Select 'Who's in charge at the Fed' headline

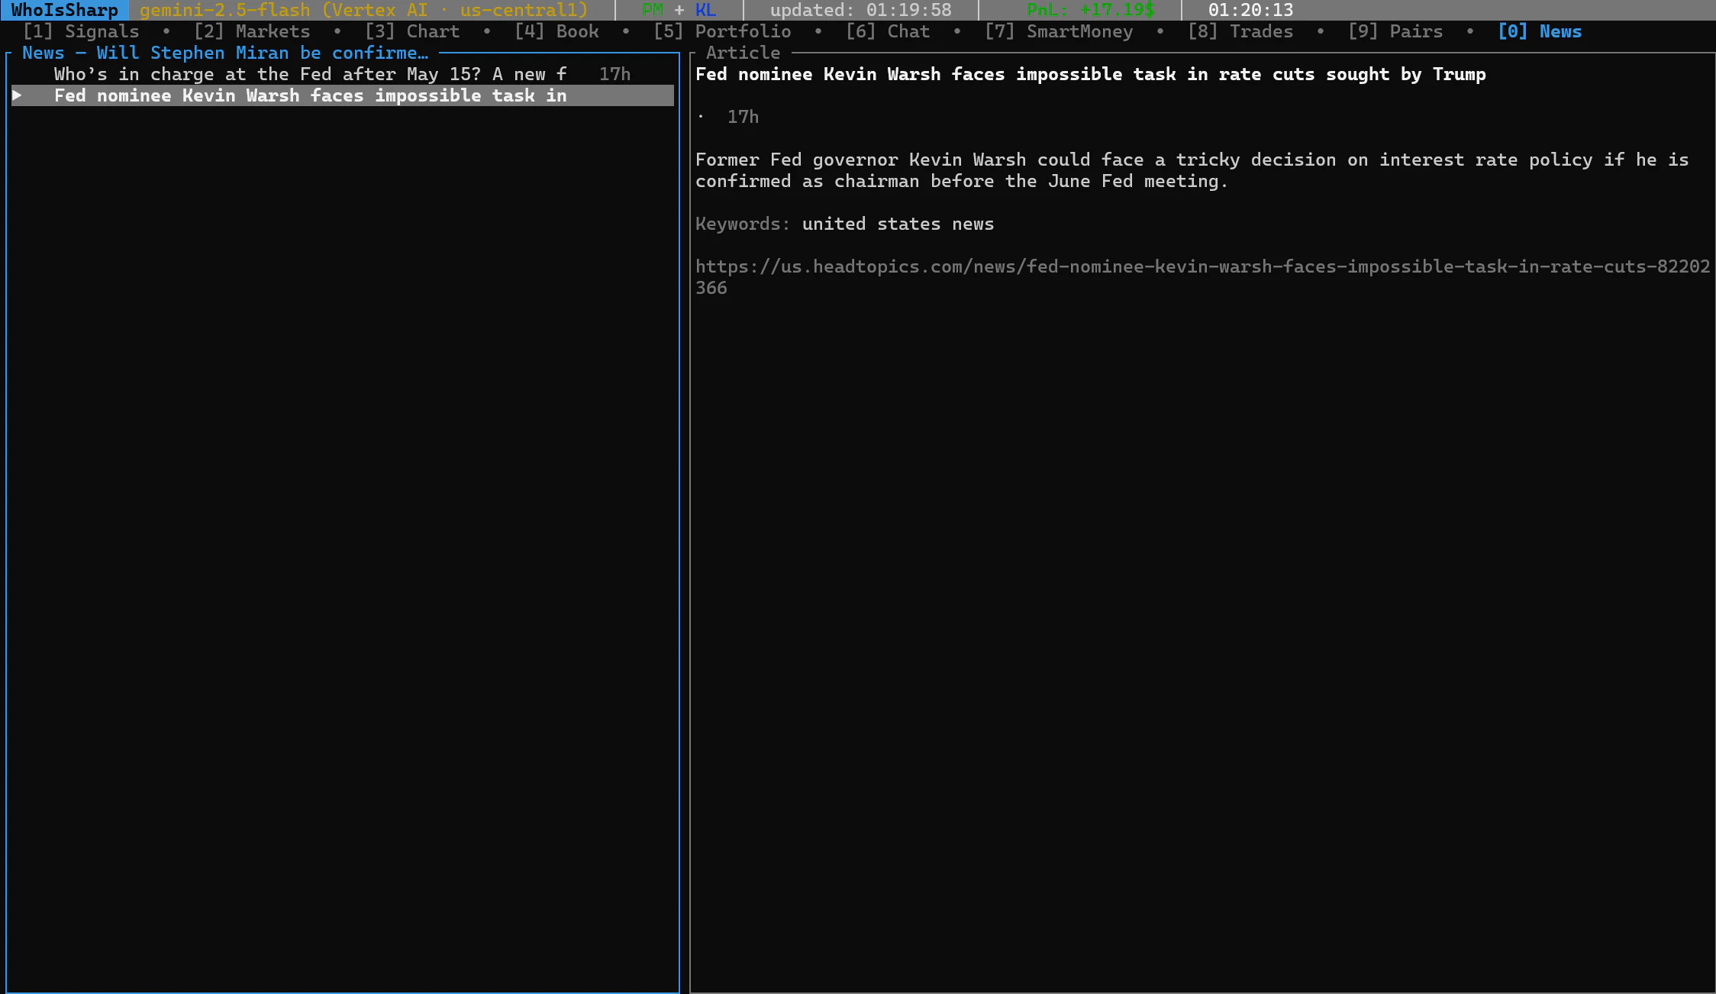(309, 74)
